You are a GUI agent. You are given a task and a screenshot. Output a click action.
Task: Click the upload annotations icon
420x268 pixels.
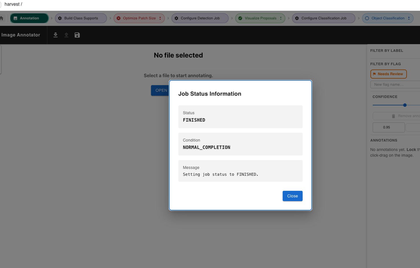66,35
